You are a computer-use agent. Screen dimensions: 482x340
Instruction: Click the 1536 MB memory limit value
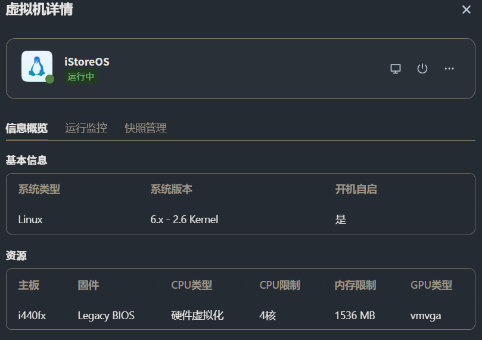[354, 316]
